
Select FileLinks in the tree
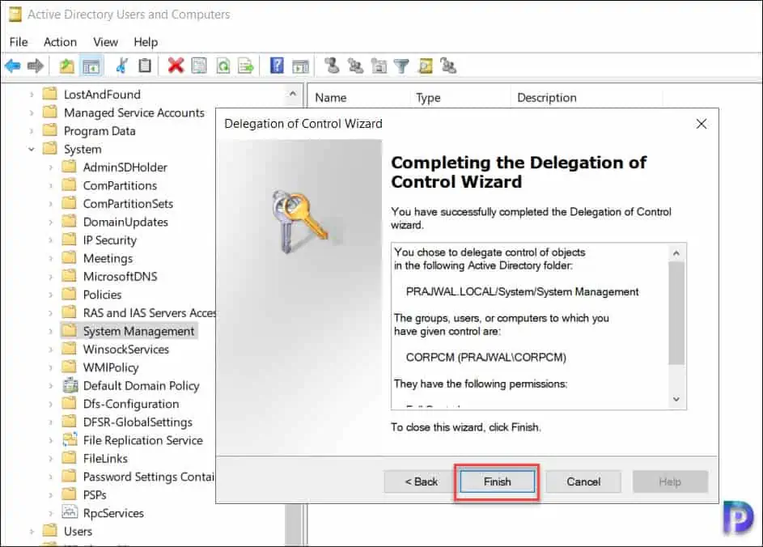[105, 459]
